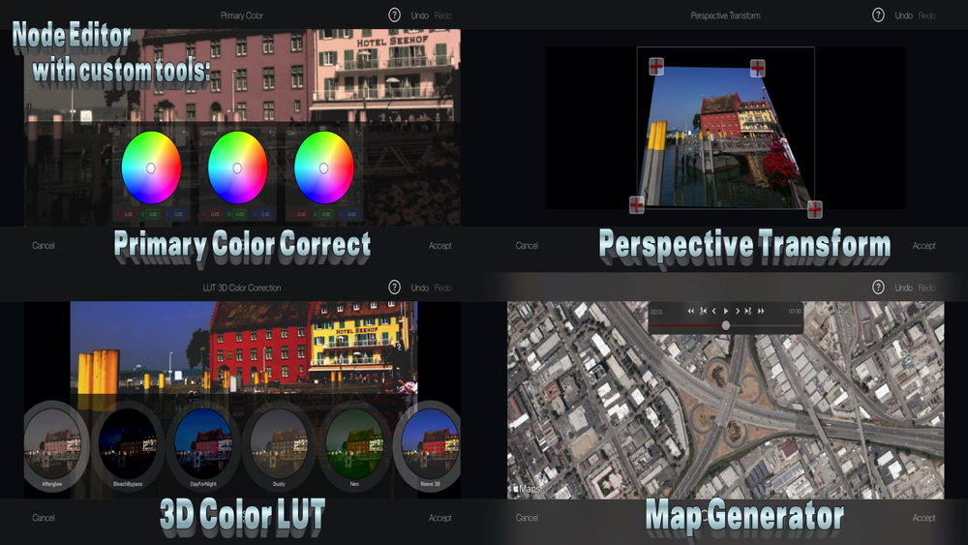Redo in the LUT 3D Color Correction panel
Image resolution: width=968 pixels, height=545 pixels.
coord(442,288)
